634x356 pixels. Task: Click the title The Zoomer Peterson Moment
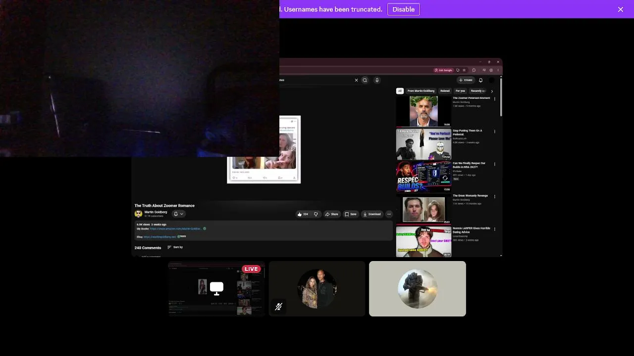(471, 98)
